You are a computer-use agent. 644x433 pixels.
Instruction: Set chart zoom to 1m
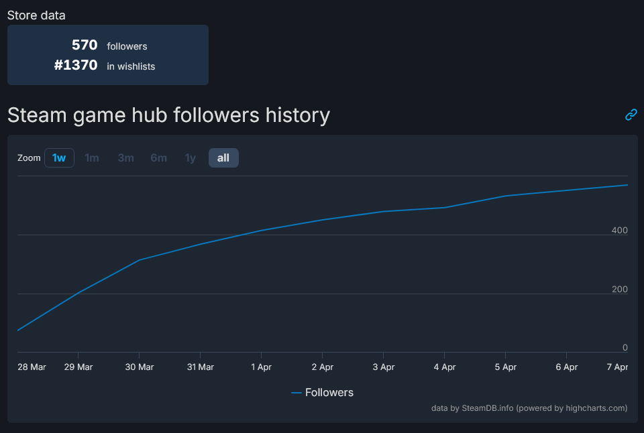(x=92, y=158)
